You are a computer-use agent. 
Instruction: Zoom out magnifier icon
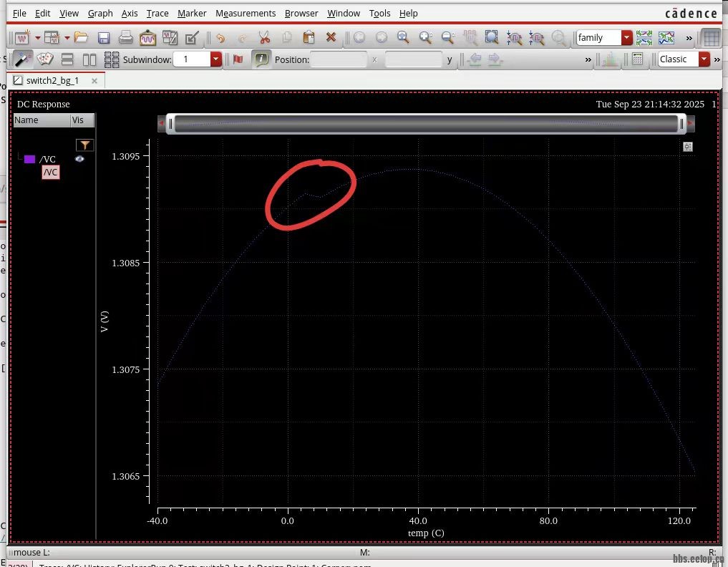coord(447,38)
